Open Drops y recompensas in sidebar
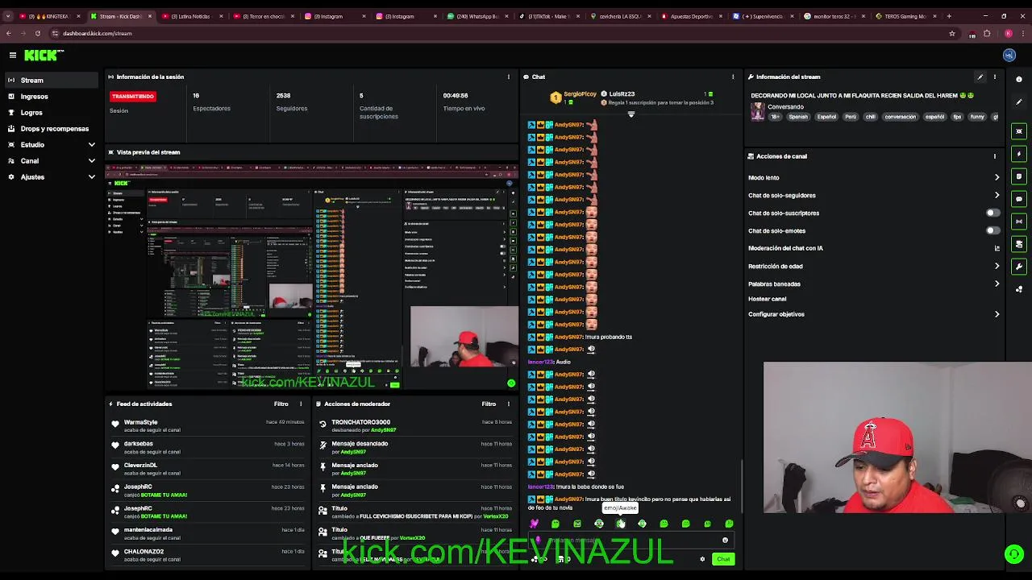 [x=52, y=128]
